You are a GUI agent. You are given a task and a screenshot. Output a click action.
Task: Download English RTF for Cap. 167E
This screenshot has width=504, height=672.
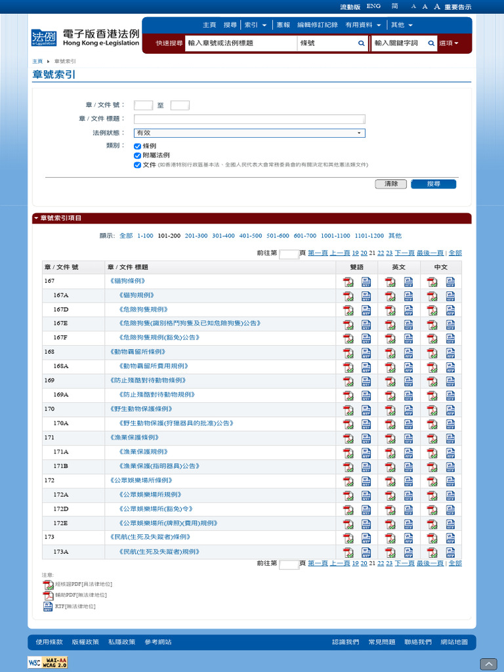(408, 324)
